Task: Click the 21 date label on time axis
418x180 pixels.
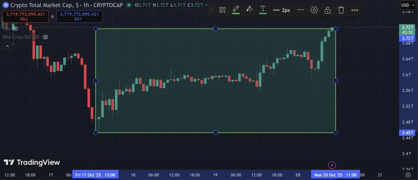Action: (380, 175)
